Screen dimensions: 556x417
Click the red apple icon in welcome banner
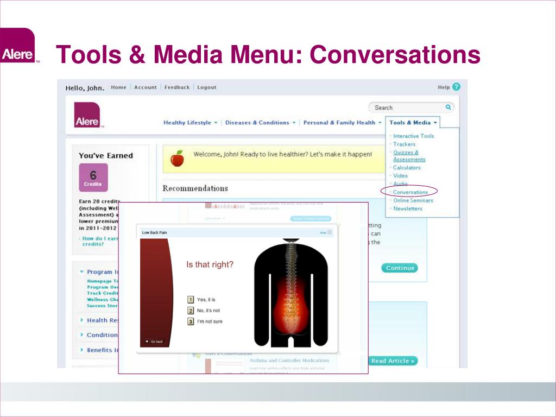tap(178, 159)
